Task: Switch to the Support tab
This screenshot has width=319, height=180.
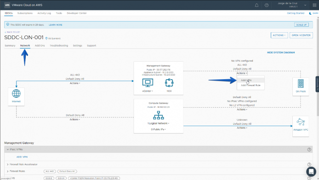Action: 91,46
